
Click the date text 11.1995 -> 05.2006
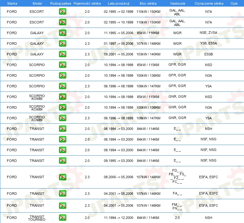[x=119, y=33]
